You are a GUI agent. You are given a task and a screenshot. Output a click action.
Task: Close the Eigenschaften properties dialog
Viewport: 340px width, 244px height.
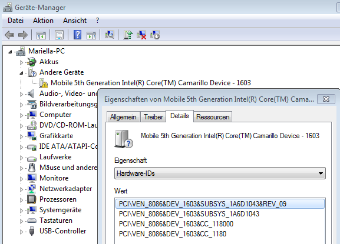pos(326,99)
